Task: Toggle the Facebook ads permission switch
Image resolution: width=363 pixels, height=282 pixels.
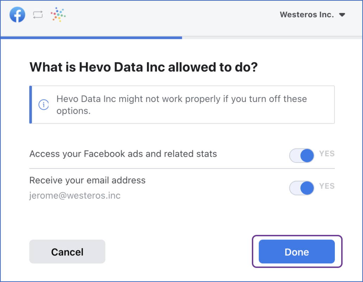Action: 301,155
